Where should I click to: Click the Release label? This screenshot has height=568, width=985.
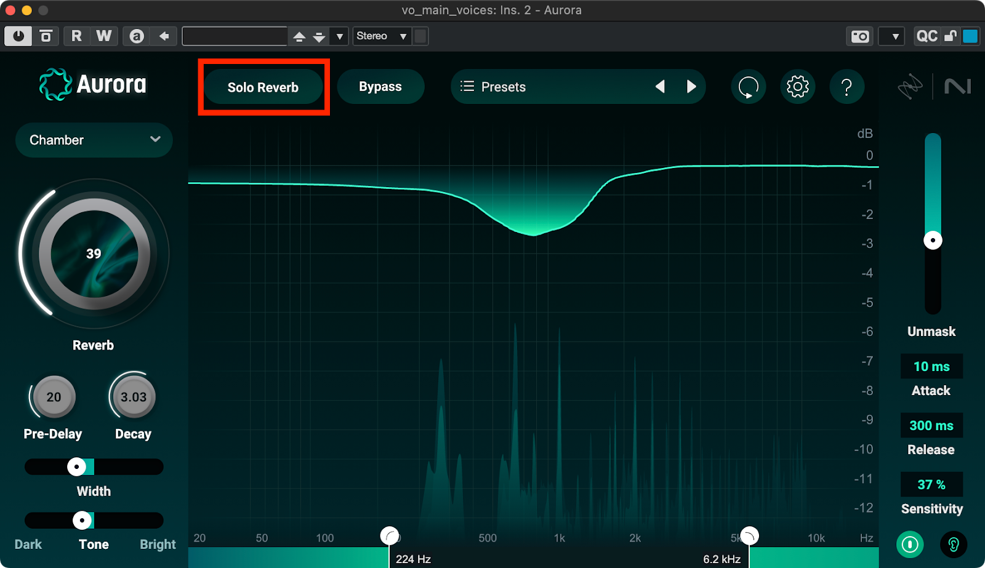click(931, 450)
